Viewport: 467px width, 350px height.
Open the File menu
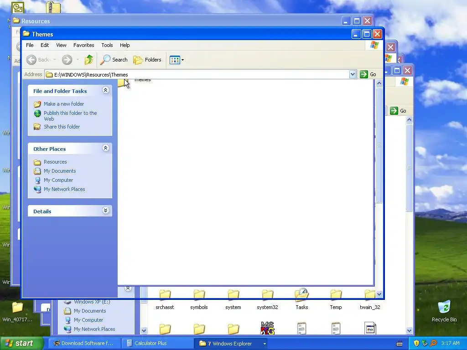(30, 45)
